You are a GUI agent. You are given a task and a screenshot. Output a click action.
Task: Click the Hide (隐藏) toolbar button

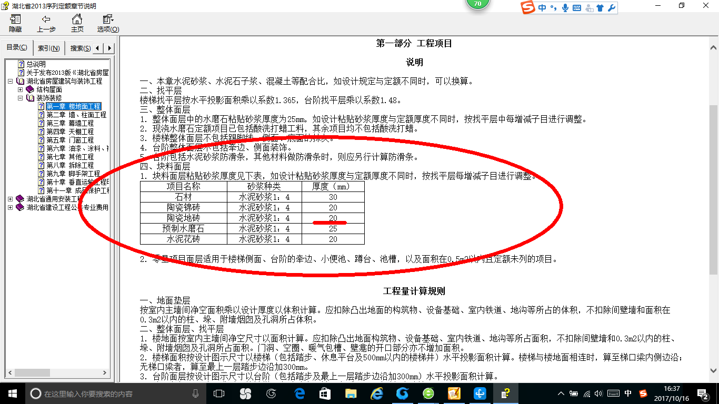tap(15, 23)
